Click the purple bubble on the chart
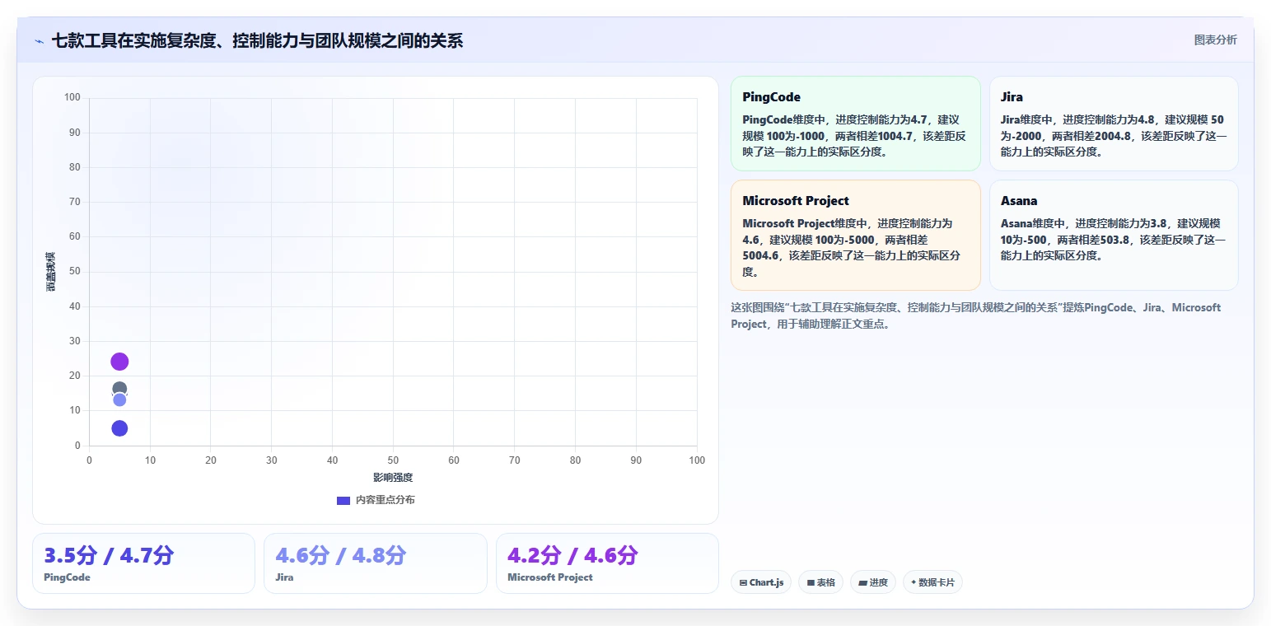Image resolution: width=1271 pixels, height=626 pixels. (119, 362)
